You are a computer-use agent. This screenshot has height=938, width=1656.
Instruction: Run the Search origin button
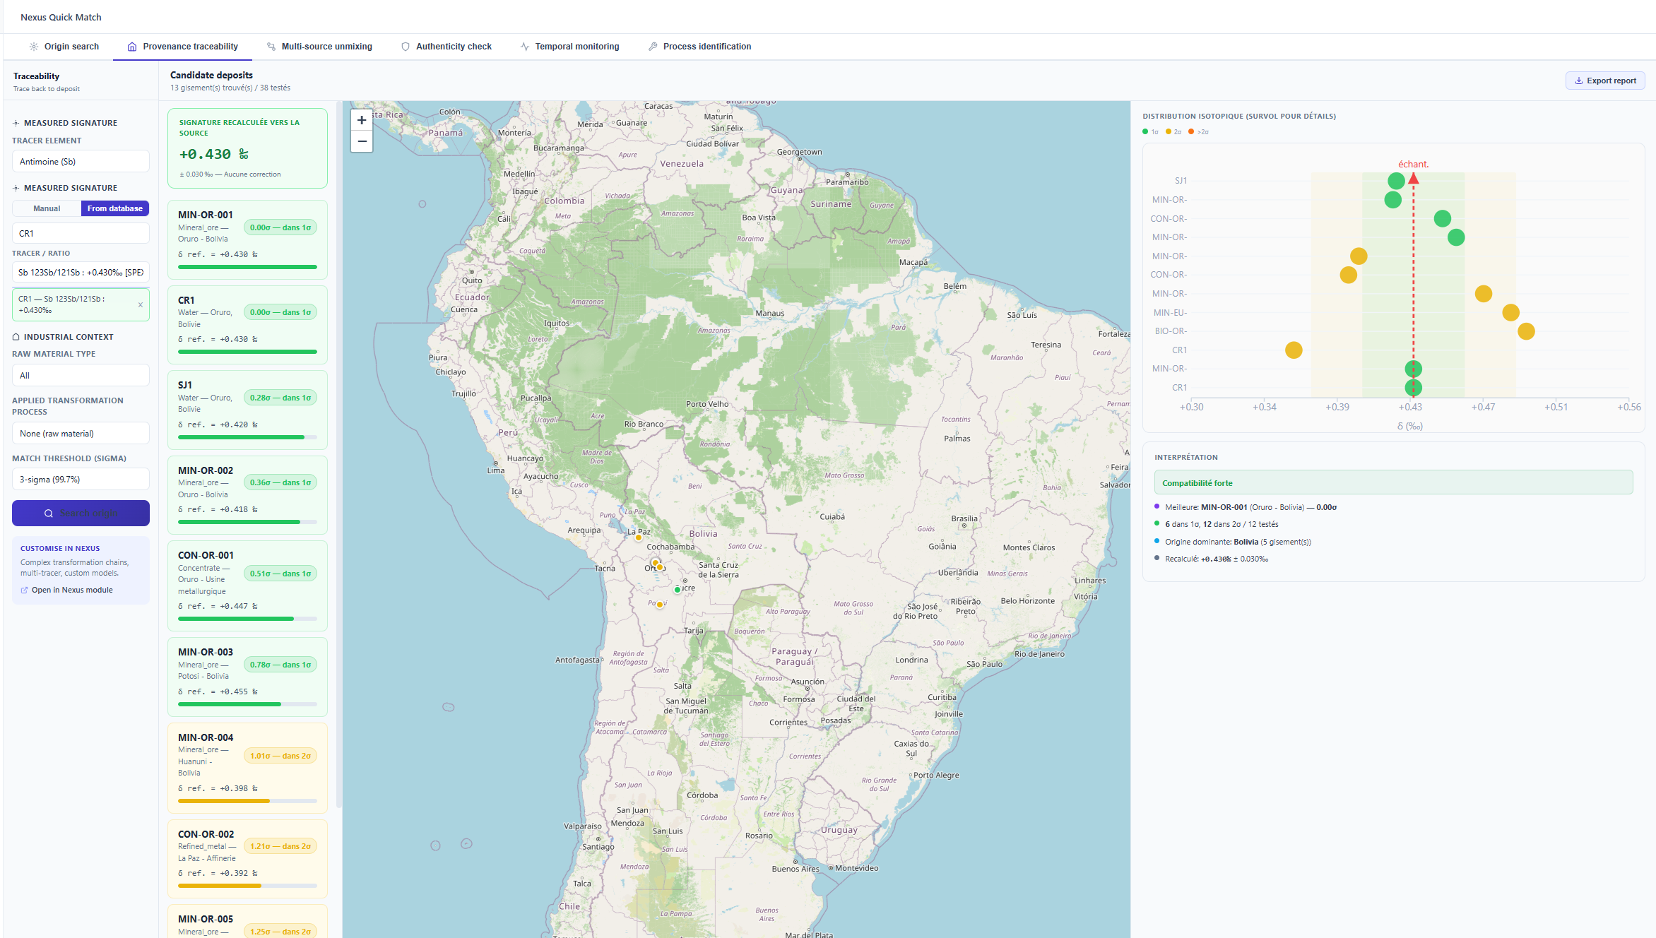point(81,513)
